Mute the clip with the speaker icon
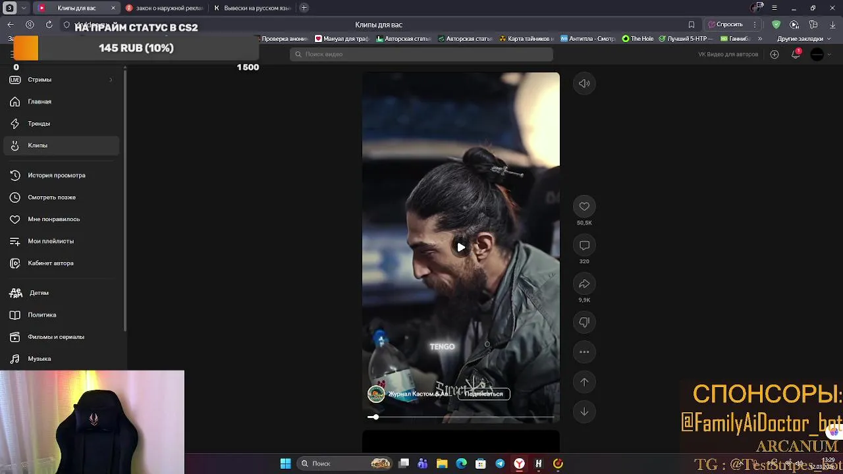 click(584, 84)
